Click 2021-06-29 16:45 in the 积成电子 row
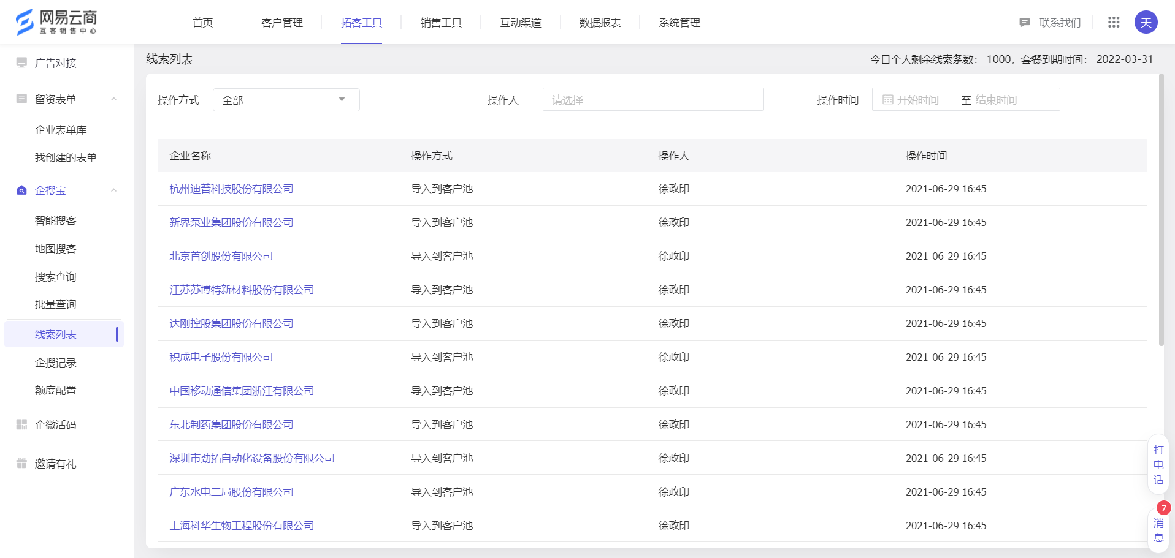1175x558 pixels. point(946,357)
